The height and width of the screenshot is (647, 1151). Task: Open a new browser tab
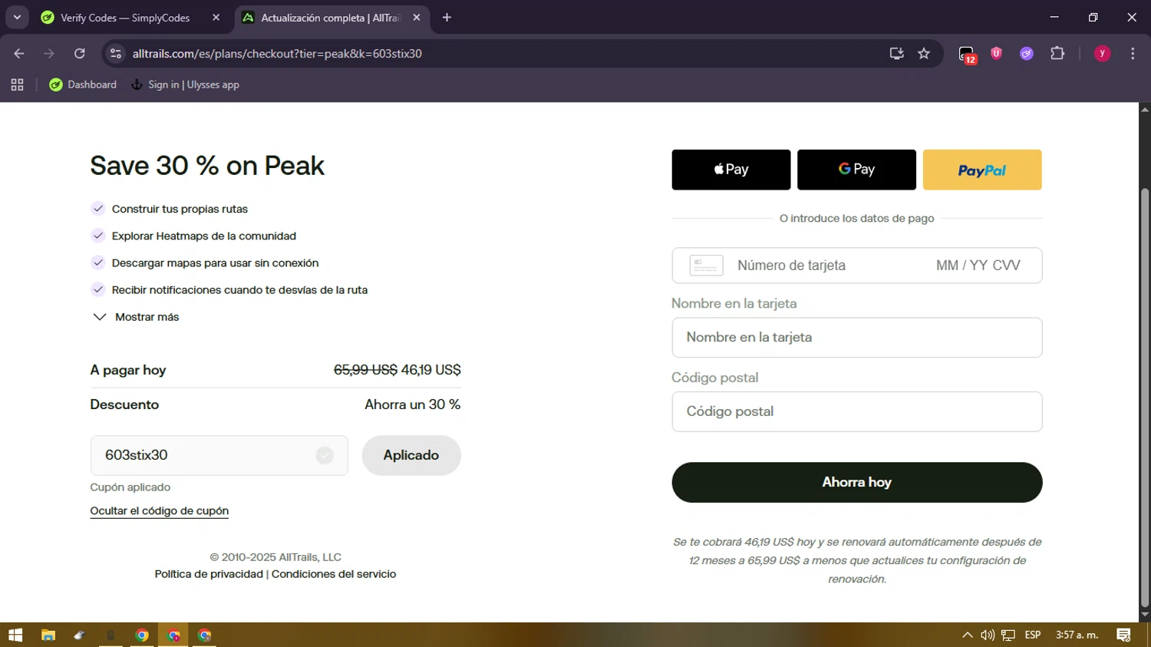(447, 18)
